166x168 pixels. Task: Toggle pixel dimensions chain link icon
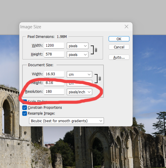coord(96,50)
